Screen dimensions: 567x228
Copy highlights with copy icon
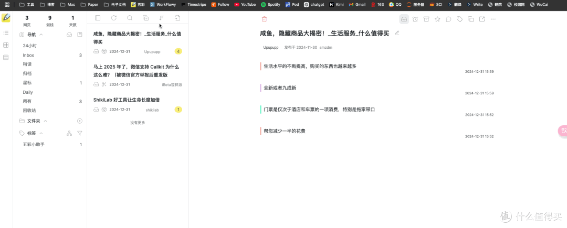click(471, 19)
